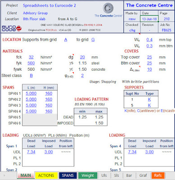This screenshot has height=180, width=175.
Task: Select Span 4 imposed load 3.00 cell
Action: [x=149, y=152]
